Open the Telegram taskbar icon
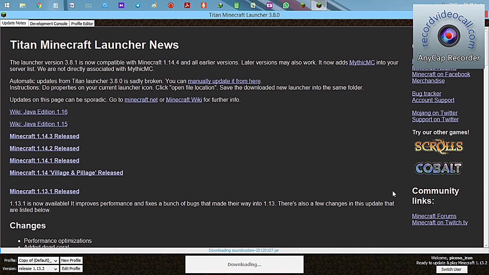489x275 pixels. click(138, 5)
